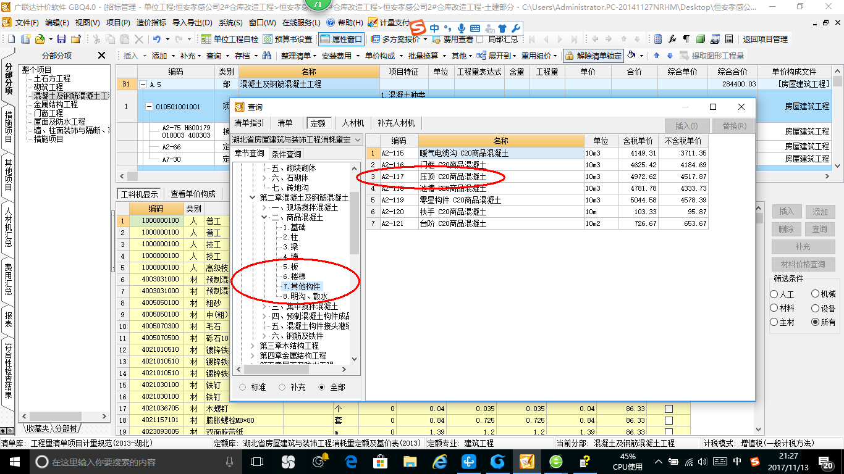Open the 造价指标 menu
The width and height of the screenshot is (844, 474).
point(151,22)
